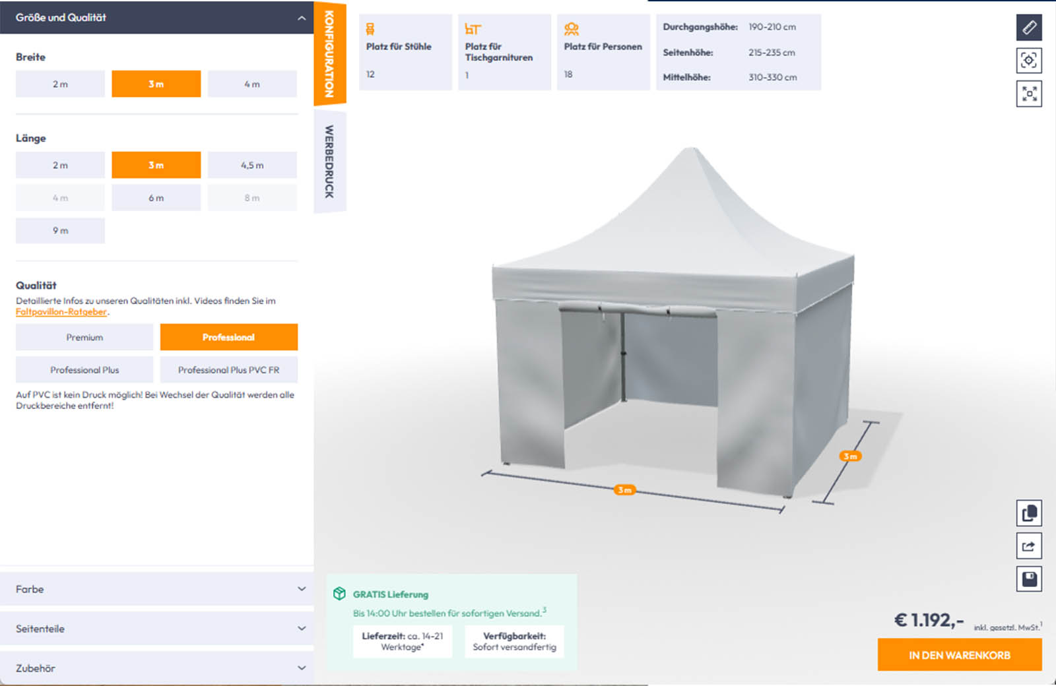Click the green package icon beside GRATIS Lieferung
Screen dimensions: 1056x686
(x=340, y=594)
